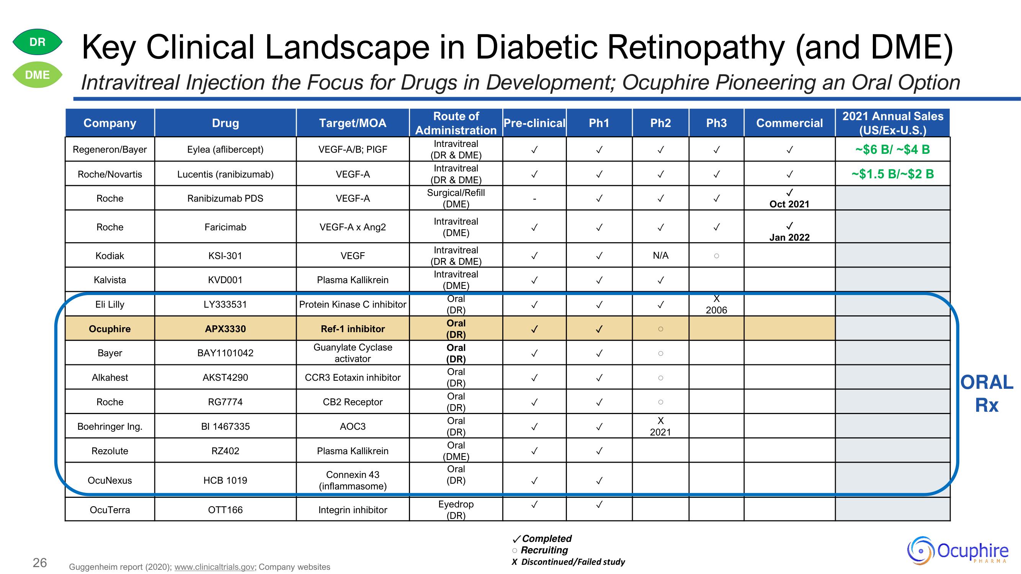This screenshot has height=574, width=1021.
Task: Click the APX3330 drug cell
Action: pyautogui.click(x=225, y=329)
